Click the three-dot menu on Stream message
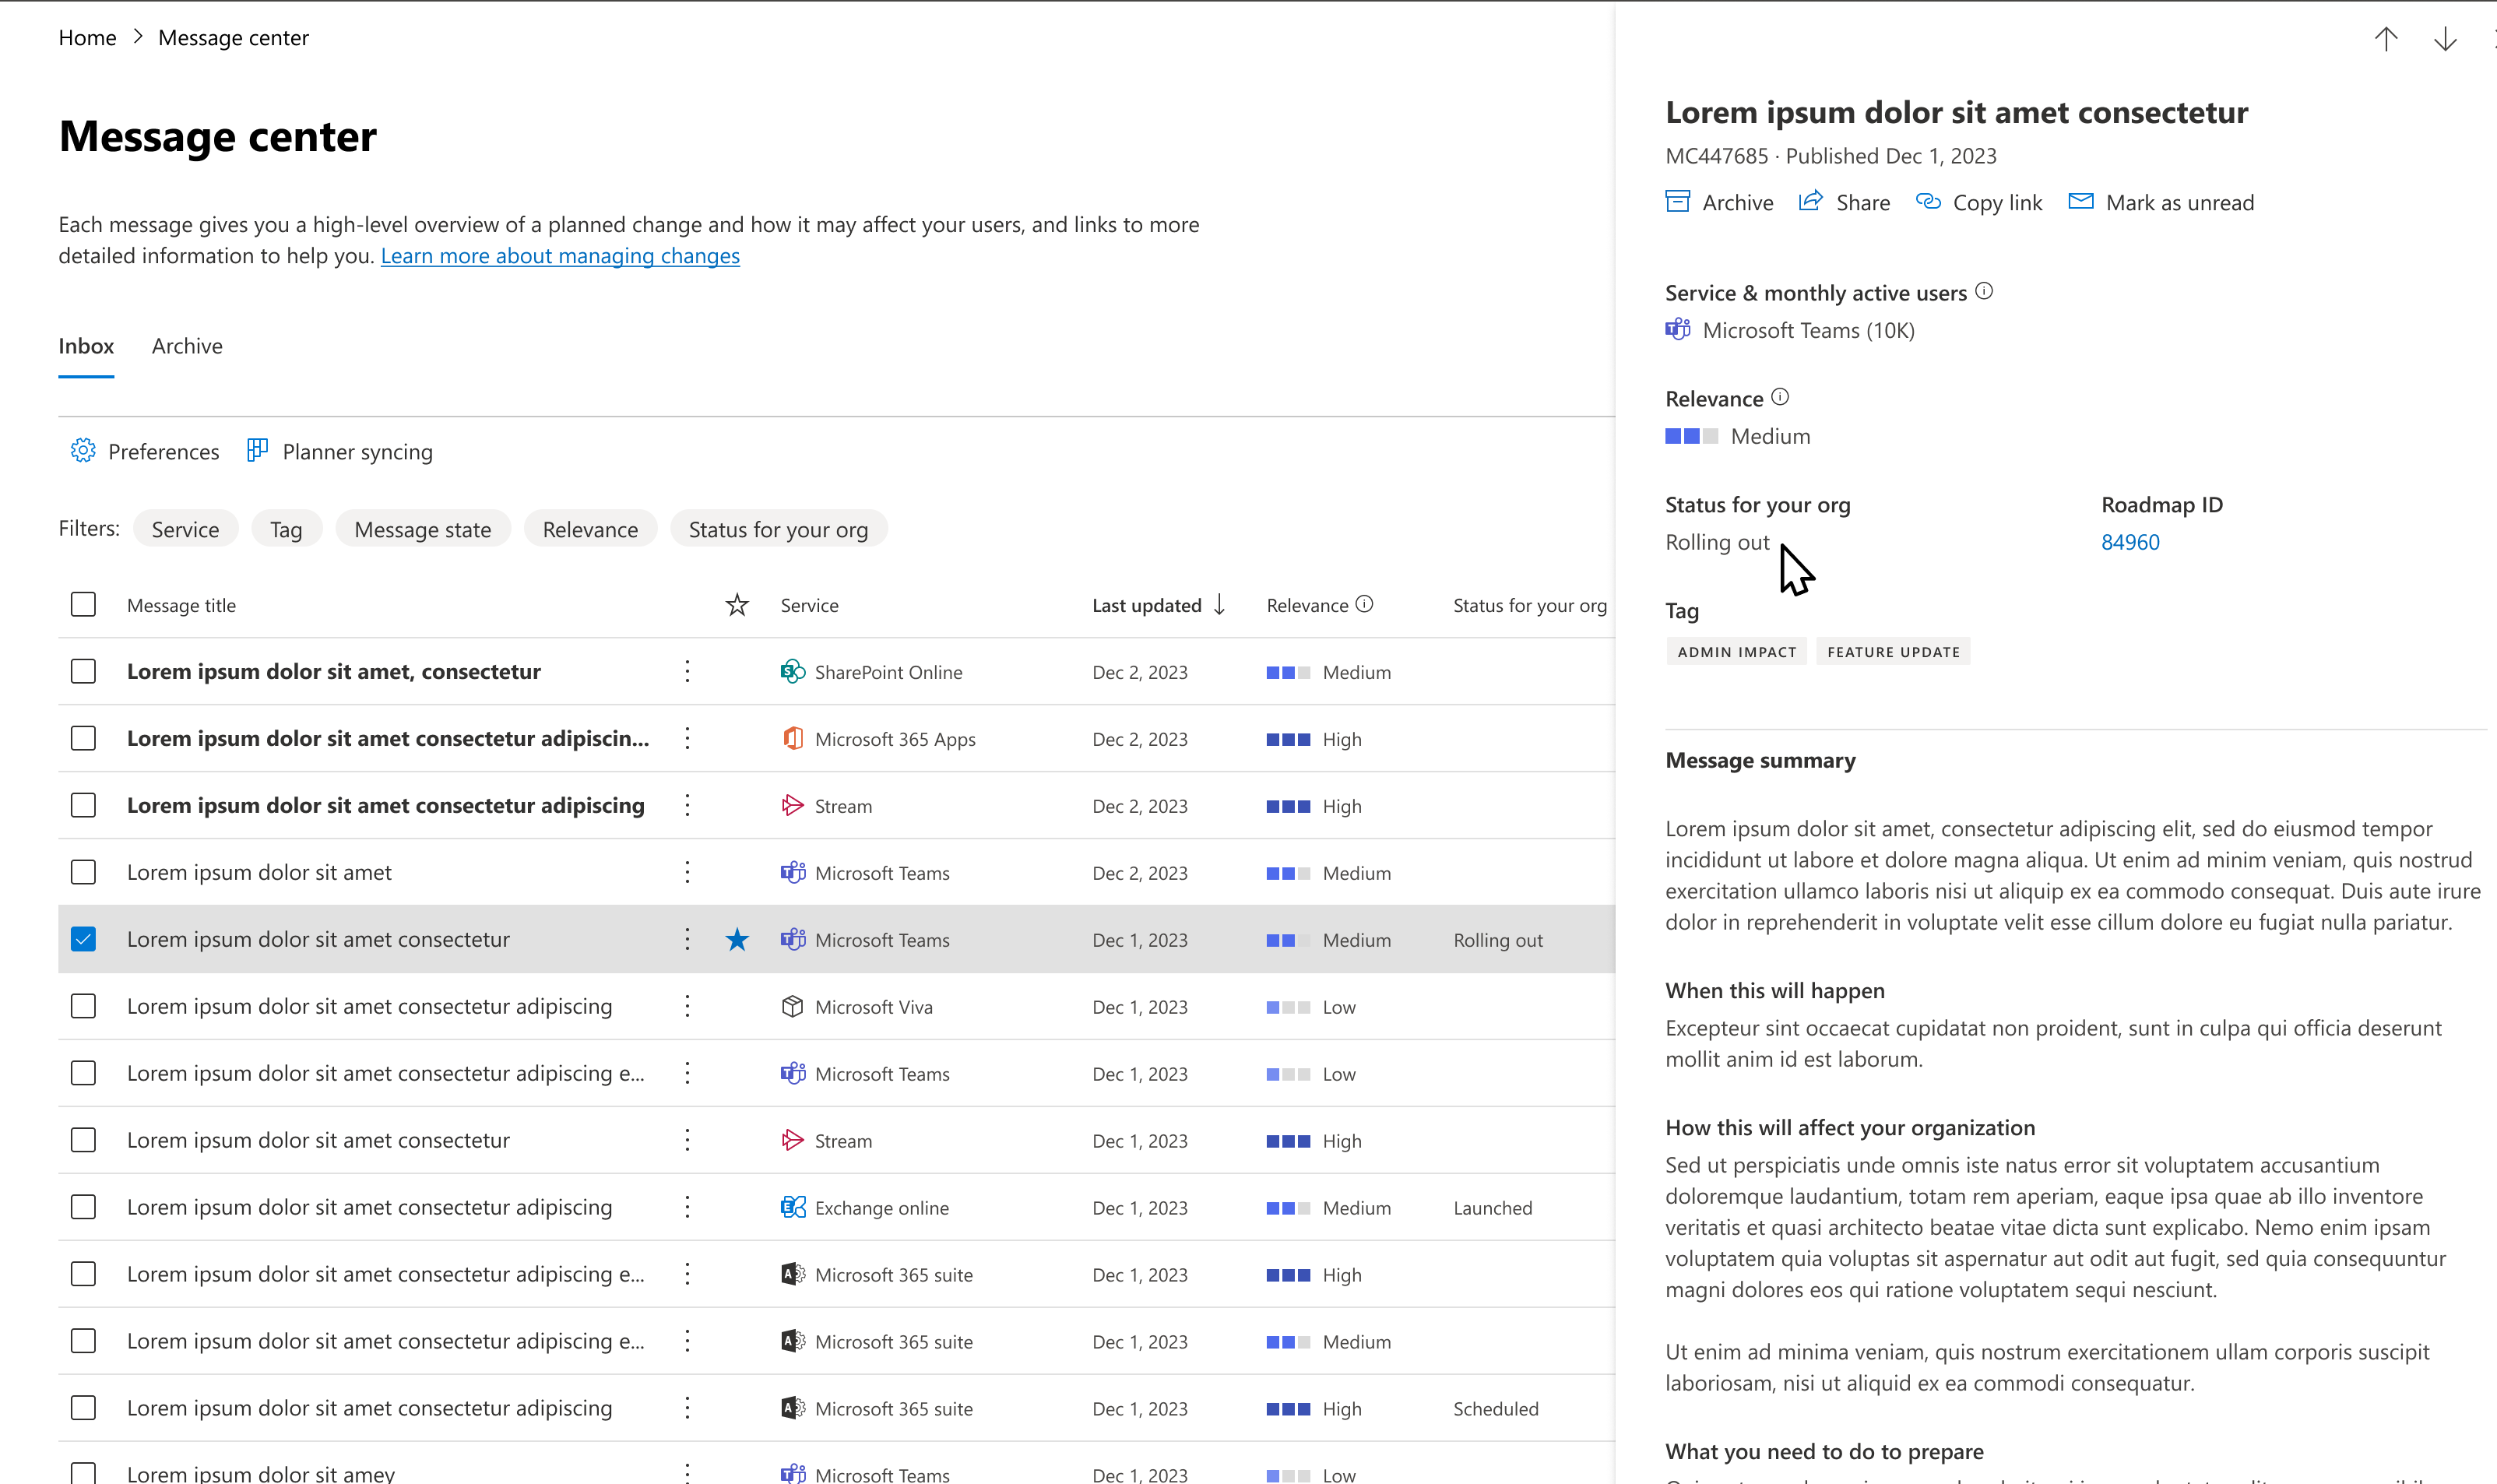2497x1484 pixels. click(687, 806)
